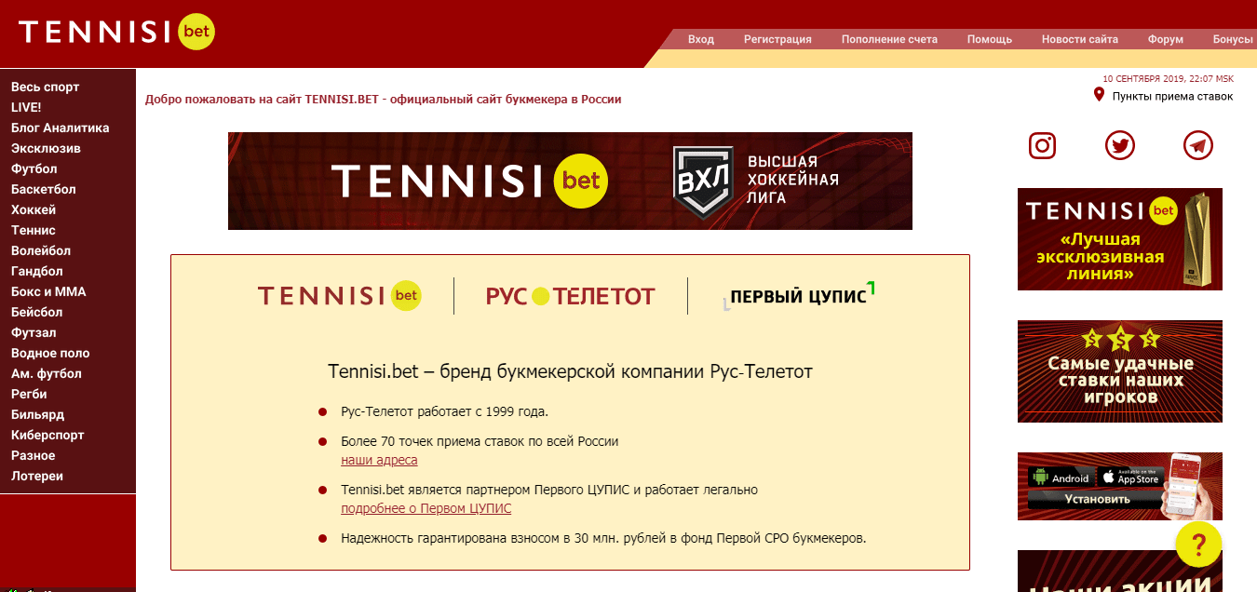
Task: Click the location pin icon near Пункты приема ставок
Action: 1099,95
